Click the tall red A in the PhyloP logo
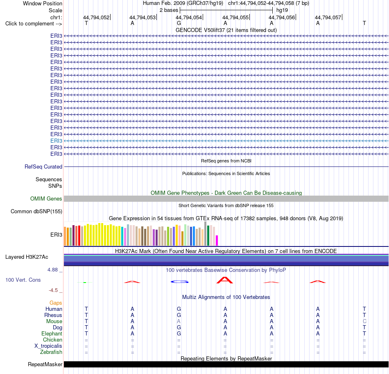The image size is (389, 374). (225, 280)
